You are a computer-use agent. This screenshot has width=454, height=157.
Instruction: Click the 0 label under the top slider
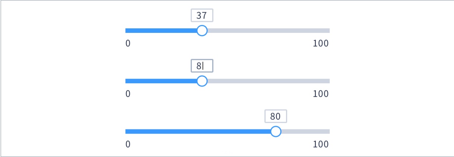tap(128, 44)
